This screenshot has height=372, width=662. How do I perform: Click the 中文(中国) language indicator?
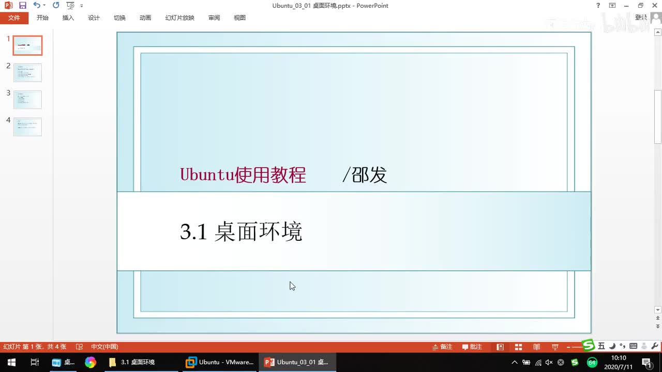tap(104, 347)
